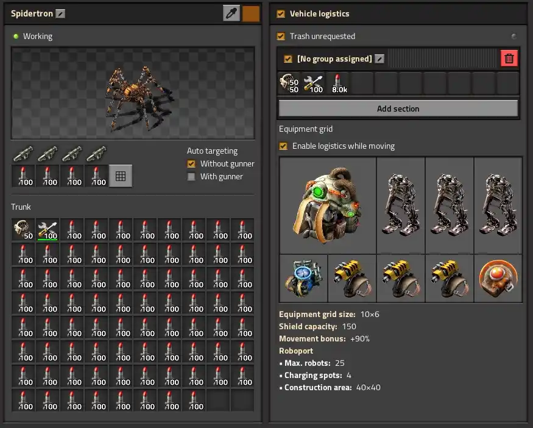The image size is (533, 428).
Task: Select the blue personal roboport equipment
Action: tap(303, 278)
